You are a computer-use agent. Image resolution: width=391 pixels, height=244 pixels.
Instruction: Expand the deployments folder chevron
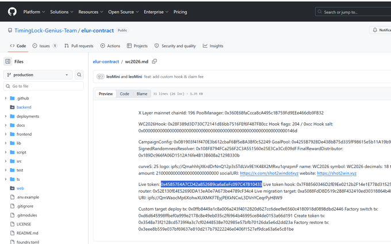pos(6,116)
